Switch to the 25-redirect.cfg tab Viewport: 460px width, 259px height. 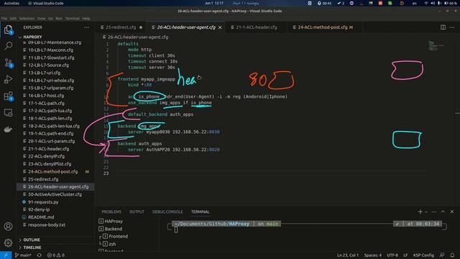121,27
